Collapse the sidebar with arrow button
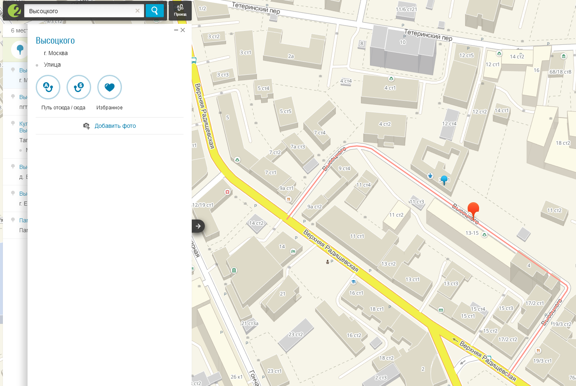The image size is (576, 386). click(x=198, y=226)
